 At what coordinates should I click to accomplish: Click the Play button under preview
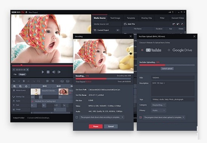click(x=43, y=72)
